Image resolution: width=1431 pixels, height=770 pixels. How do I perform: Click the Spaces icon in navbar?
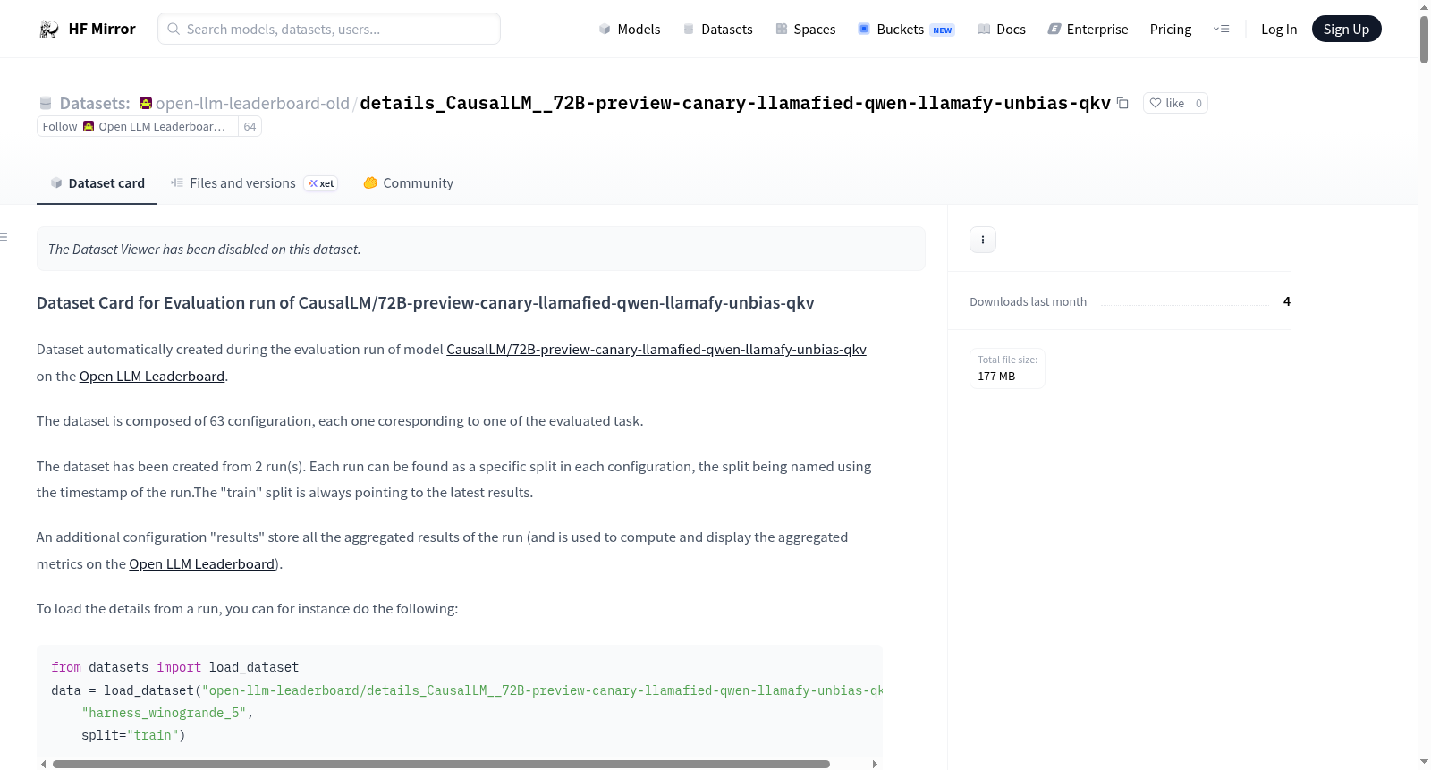tap(782, 29)
